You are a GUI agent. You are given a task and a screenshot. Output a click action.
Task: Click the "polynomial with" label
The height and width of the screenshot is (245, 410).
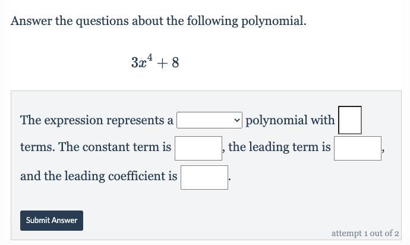(290, 120)
